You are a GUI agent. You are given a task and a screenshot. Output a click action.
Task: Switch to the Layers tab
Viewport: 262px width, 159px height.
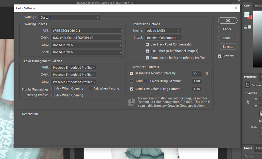248,148
